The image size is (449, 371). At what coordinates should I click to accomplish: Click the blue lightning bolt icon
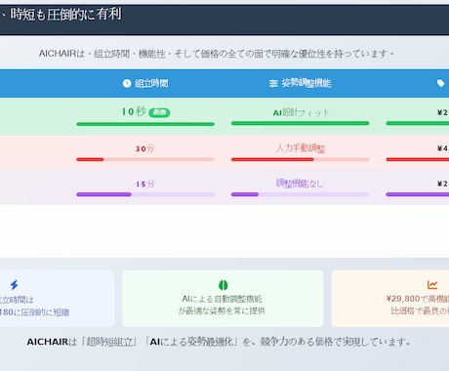(x=14, y=285)
